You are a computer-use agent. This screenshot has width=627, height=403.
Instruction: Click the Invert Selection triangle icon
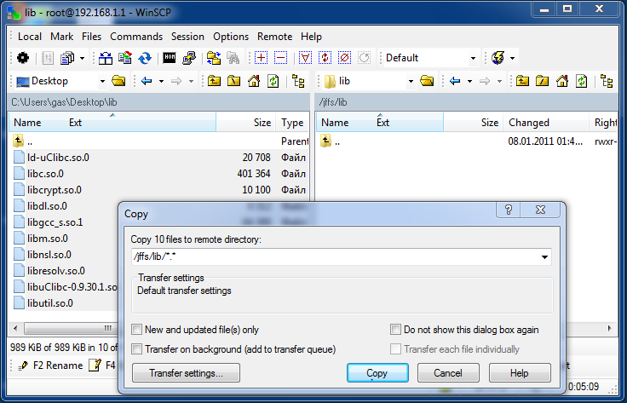coord(305,58)
